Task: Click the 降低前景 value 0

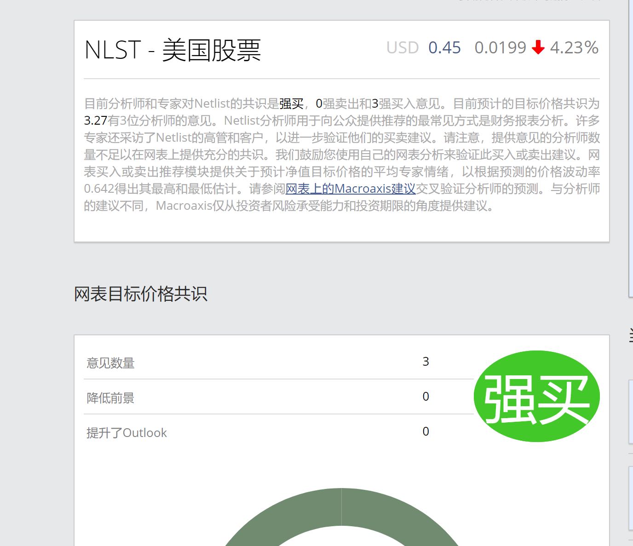Action: point(426,397)
